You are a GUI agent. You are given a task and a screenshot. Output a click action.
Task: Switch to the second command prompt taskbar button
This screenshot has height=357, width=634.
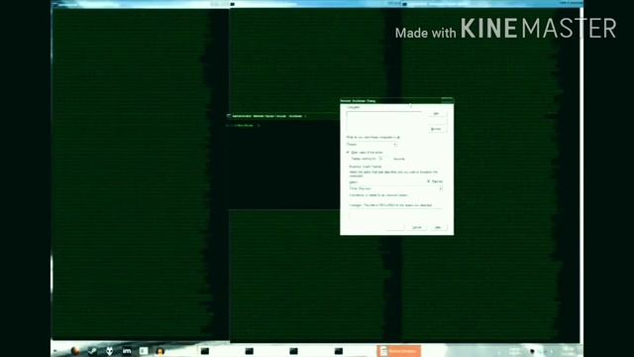(249, 351)
